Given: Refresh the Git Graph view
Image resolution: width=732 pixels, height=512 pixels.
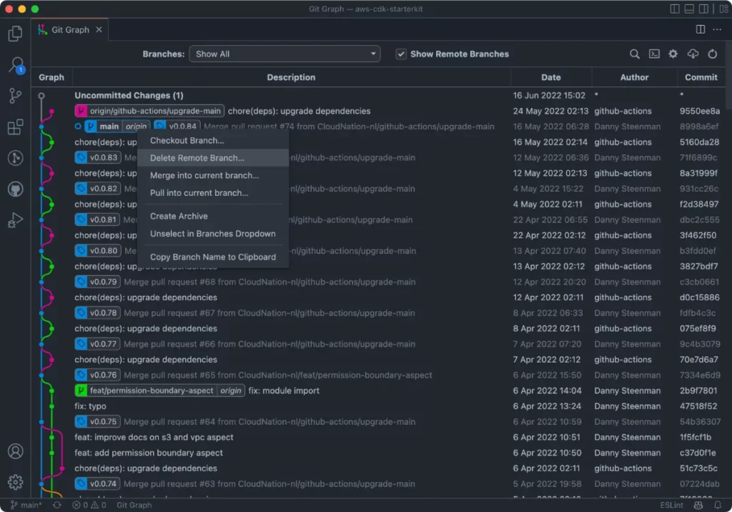Looking at the screenshot, I should pos(712,54).
